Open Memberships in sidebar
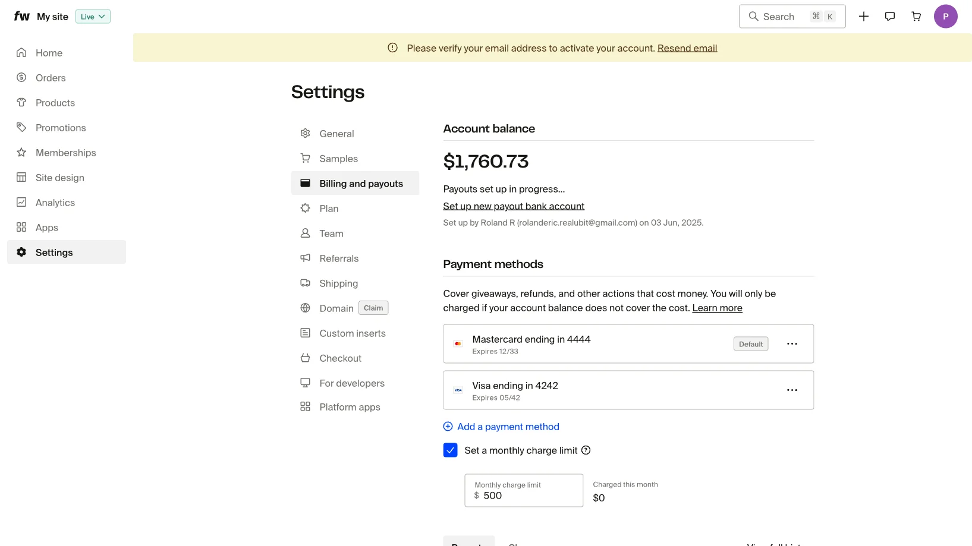This screenshot has height=546, width=972. pyautogui.click(x=67, y=153)
